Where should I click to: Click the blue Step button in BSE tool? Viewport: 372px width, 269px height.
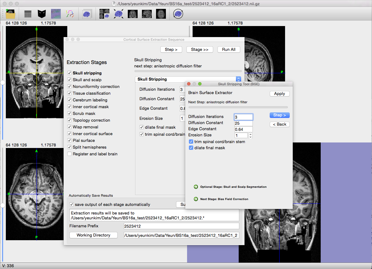279,115
